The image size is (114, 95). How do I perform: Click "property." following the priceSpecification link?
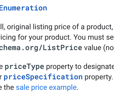click(x=99, y=77)
